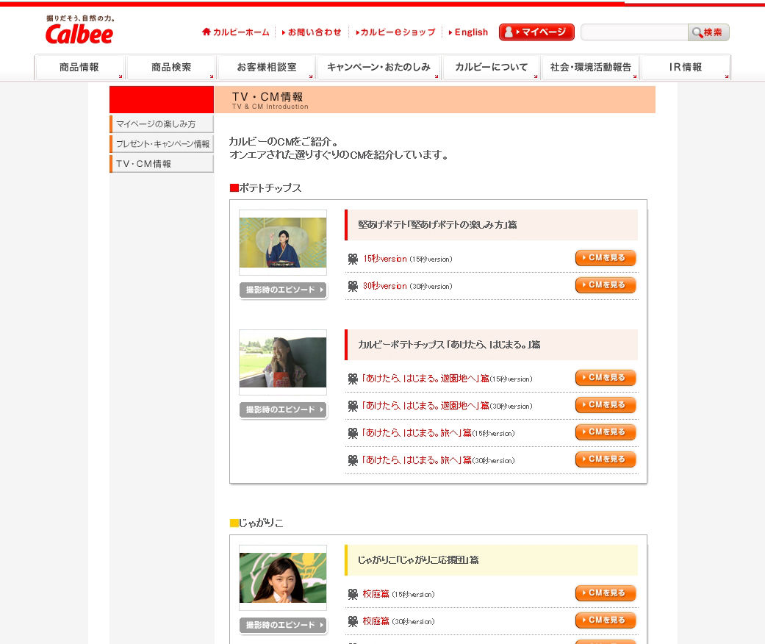Open 遊園地へ篇 15秒version link
Image resolution: width=765 pixels, height=644 pixels.
click(x=425, y=379)
